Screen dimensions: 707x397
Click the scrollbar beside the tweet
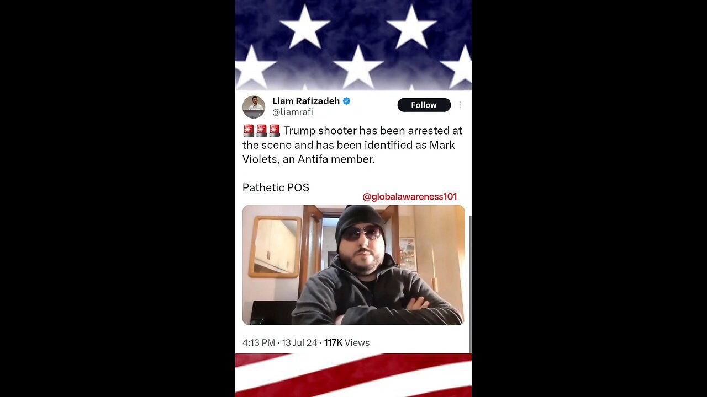coord(470,284)
